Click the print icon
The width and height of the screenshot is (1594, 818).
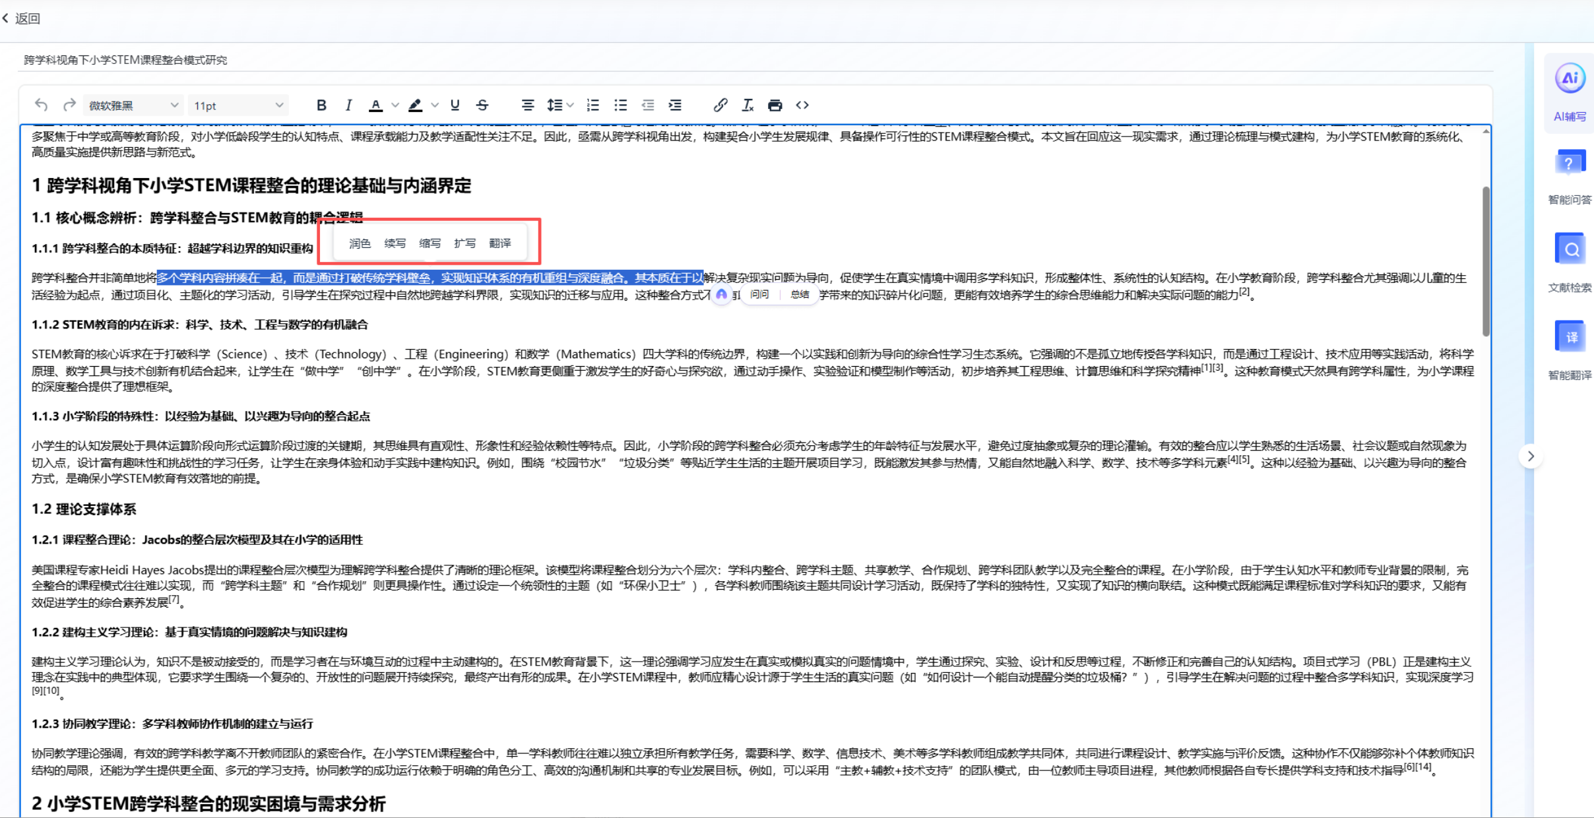click(x=775, y=105)
